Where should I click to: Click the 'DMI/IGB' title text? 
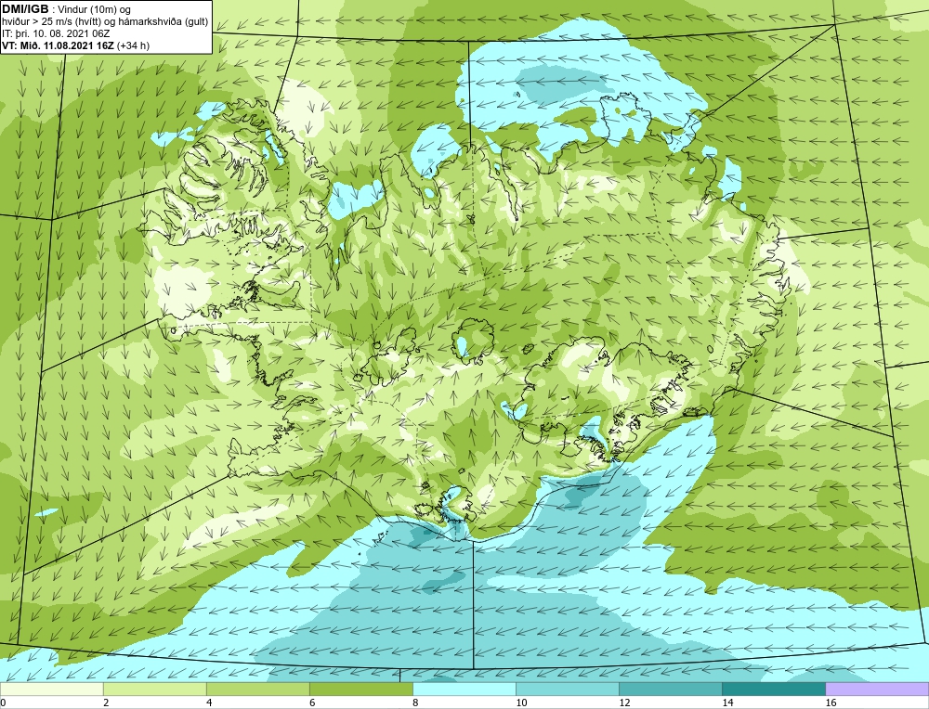25,9
